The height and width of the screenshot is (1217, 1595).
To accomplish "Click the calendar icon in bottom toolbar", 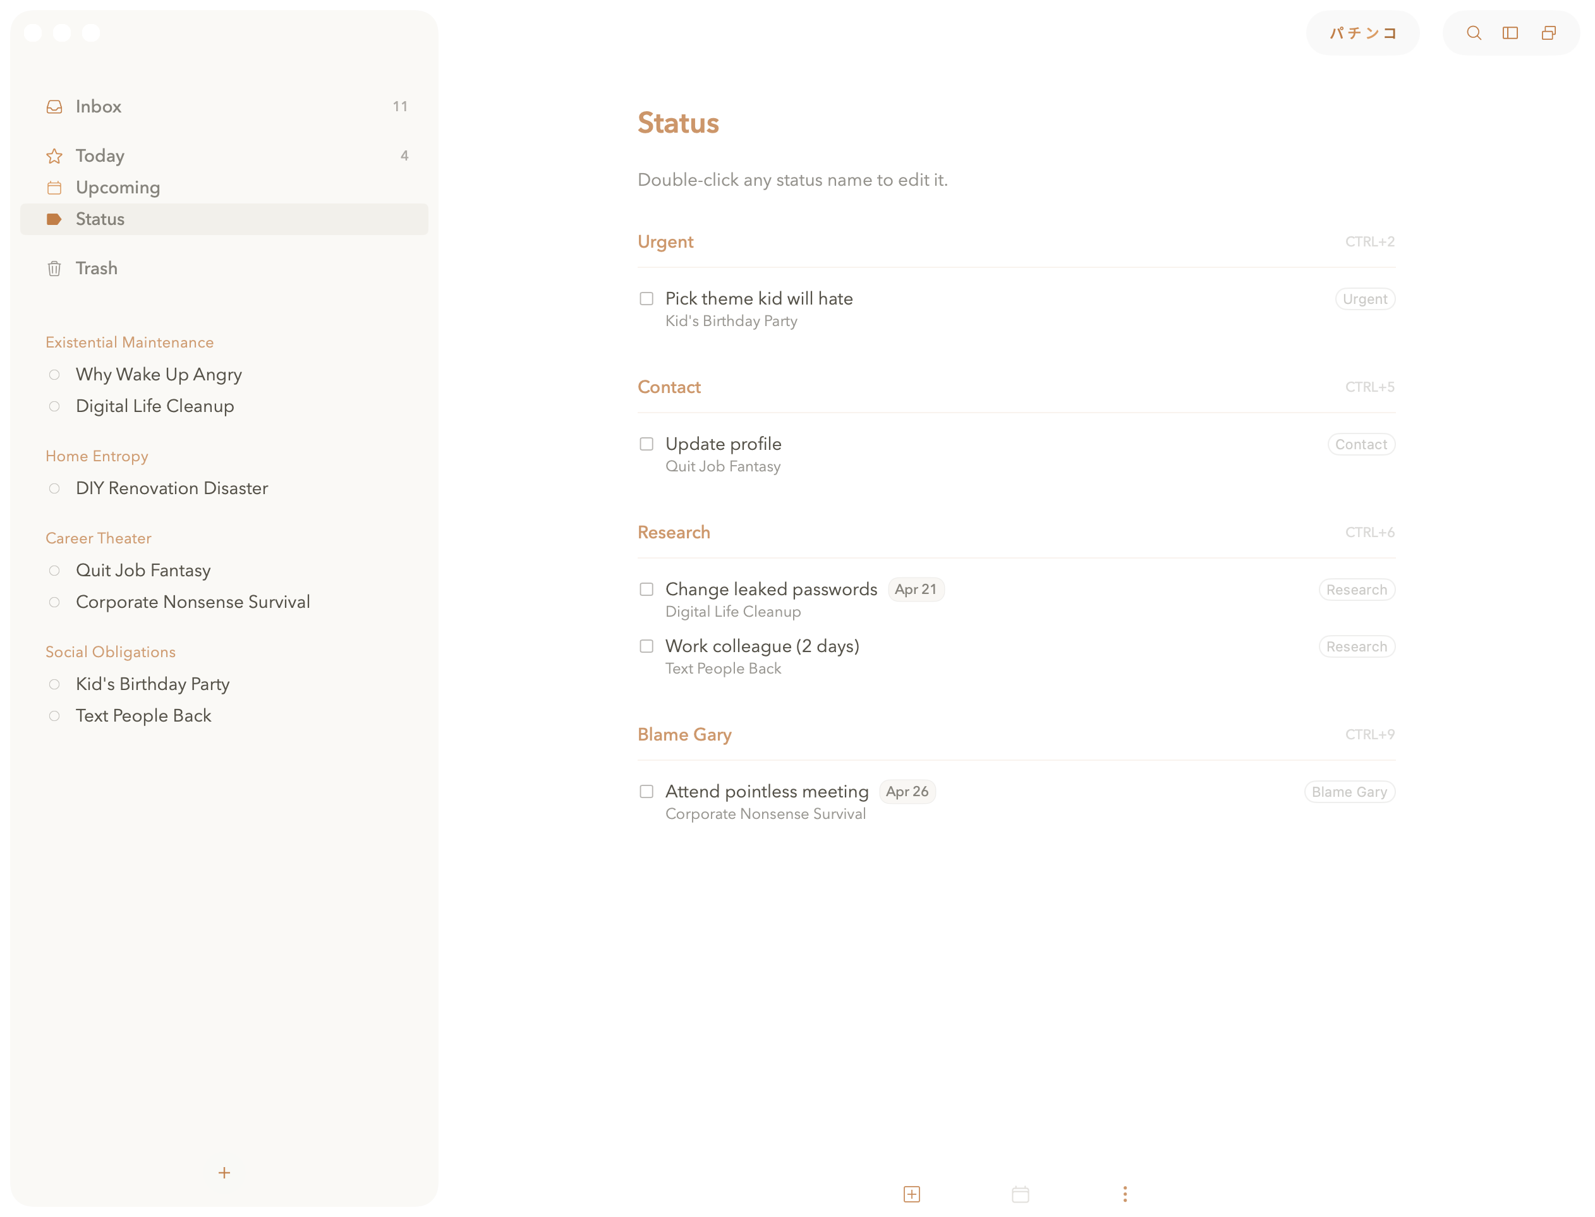I will point(1020,1194).
